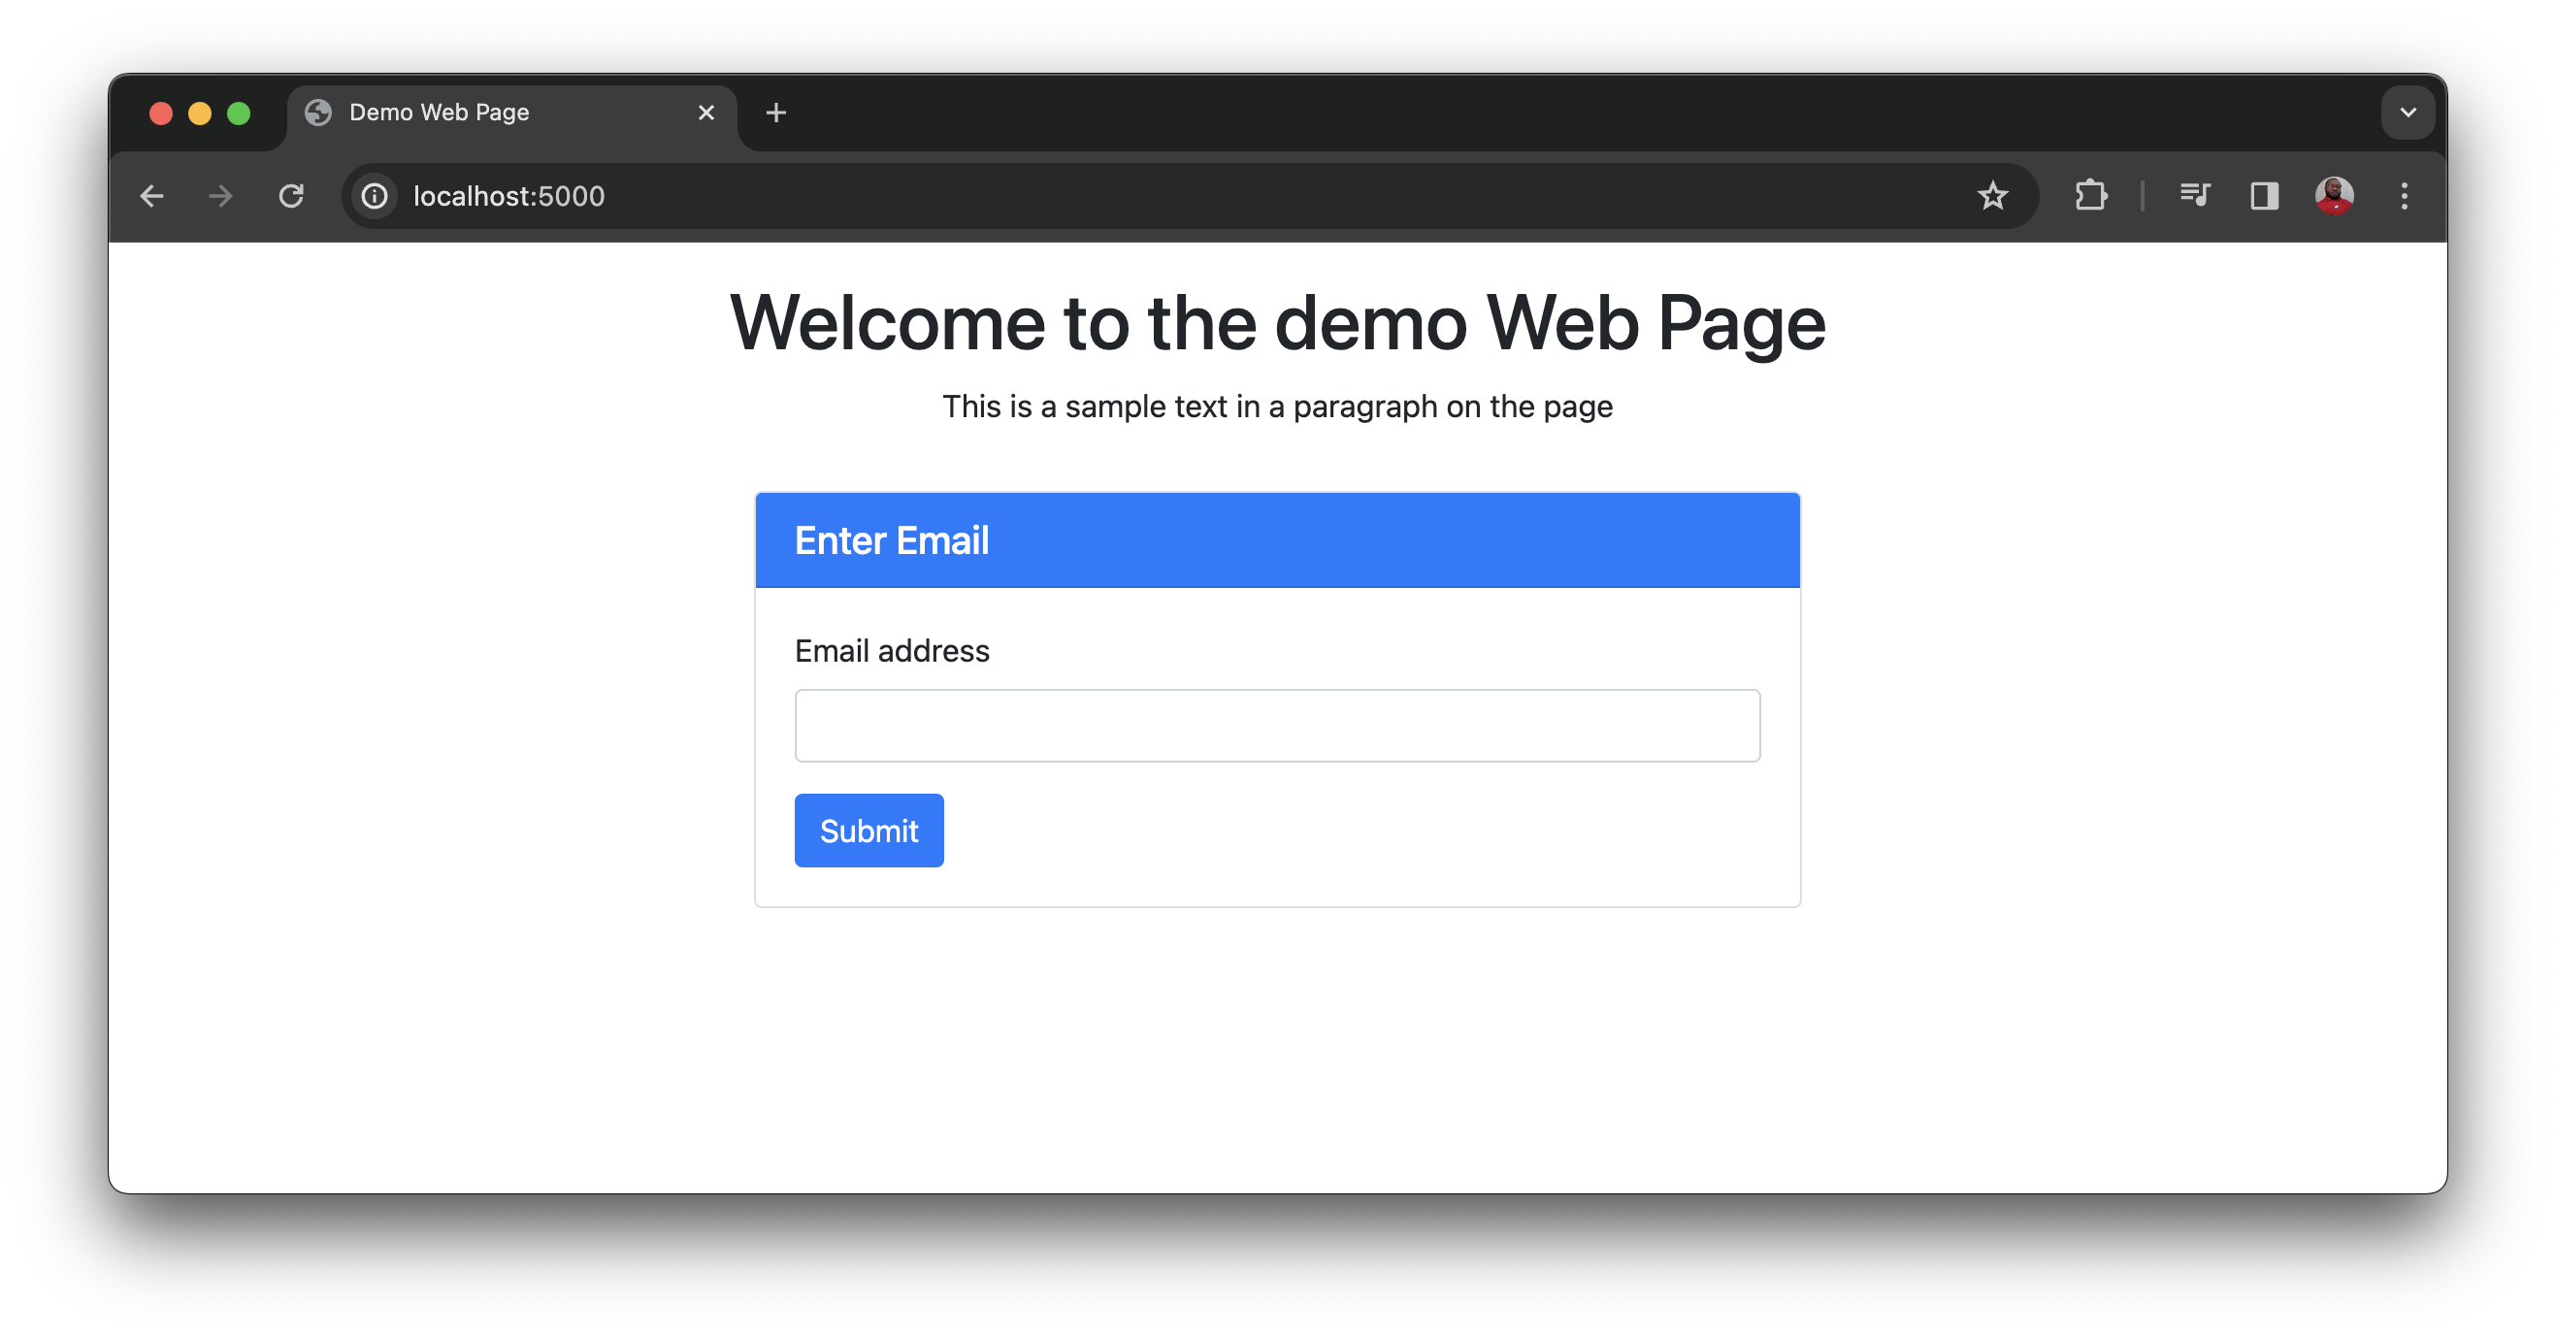Viewport: 2556px width, 1337px height.
Task: Click the Welcome to the demo heading
Action: tap(1277, 323)
